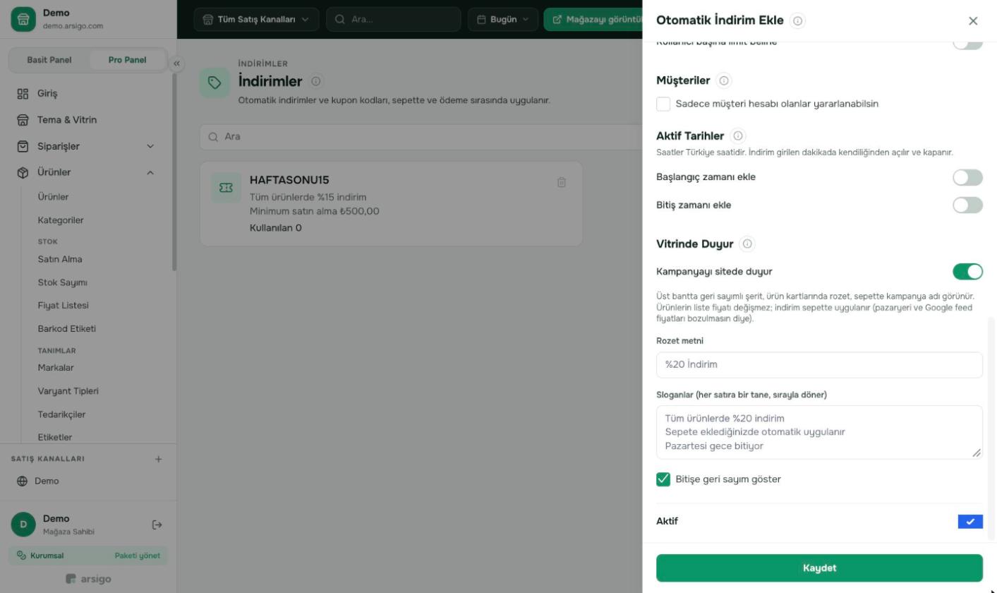Switch to Pro Panel tab
The height and width of the screenshot is (593, 997).
128,60
